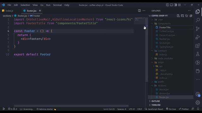The height and width of the screenshot is (113, 202).
Task: Show additional views ellipsis in activity bar
Action: 198,79
